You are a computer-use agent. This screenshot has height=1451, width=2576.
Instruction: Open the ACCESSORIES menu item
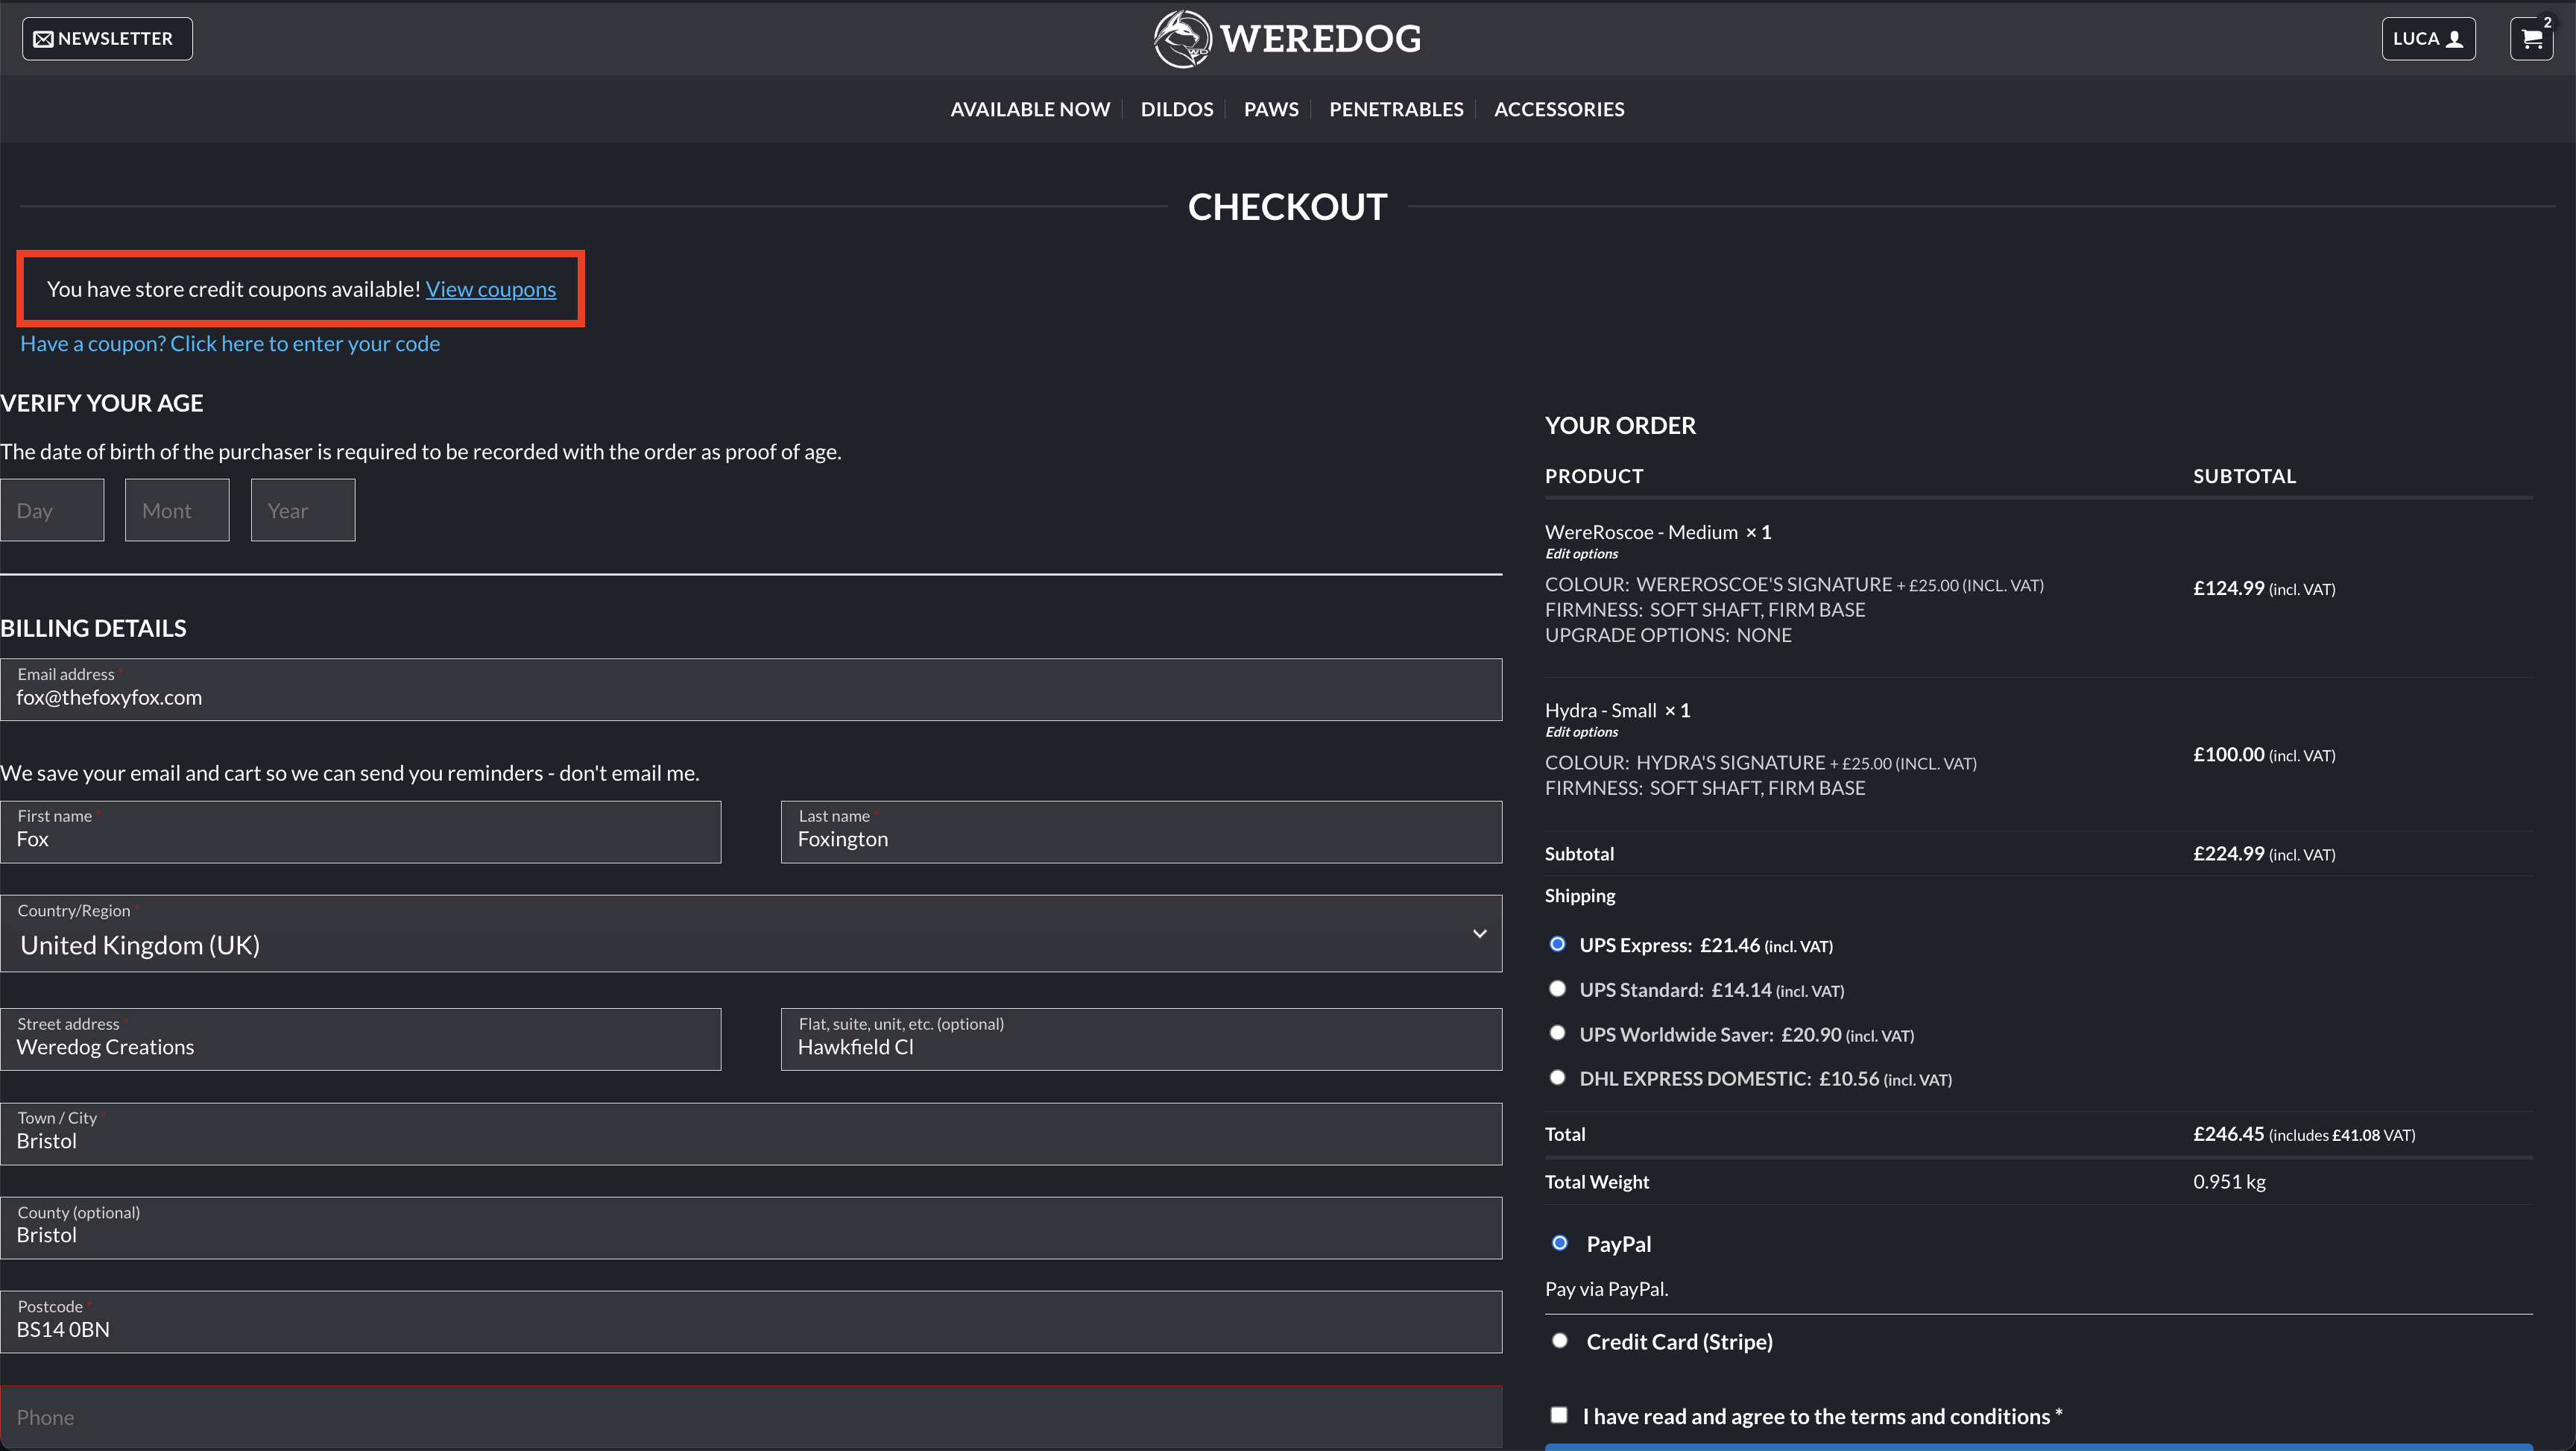pyautogui.click(x=1559, y=109)
